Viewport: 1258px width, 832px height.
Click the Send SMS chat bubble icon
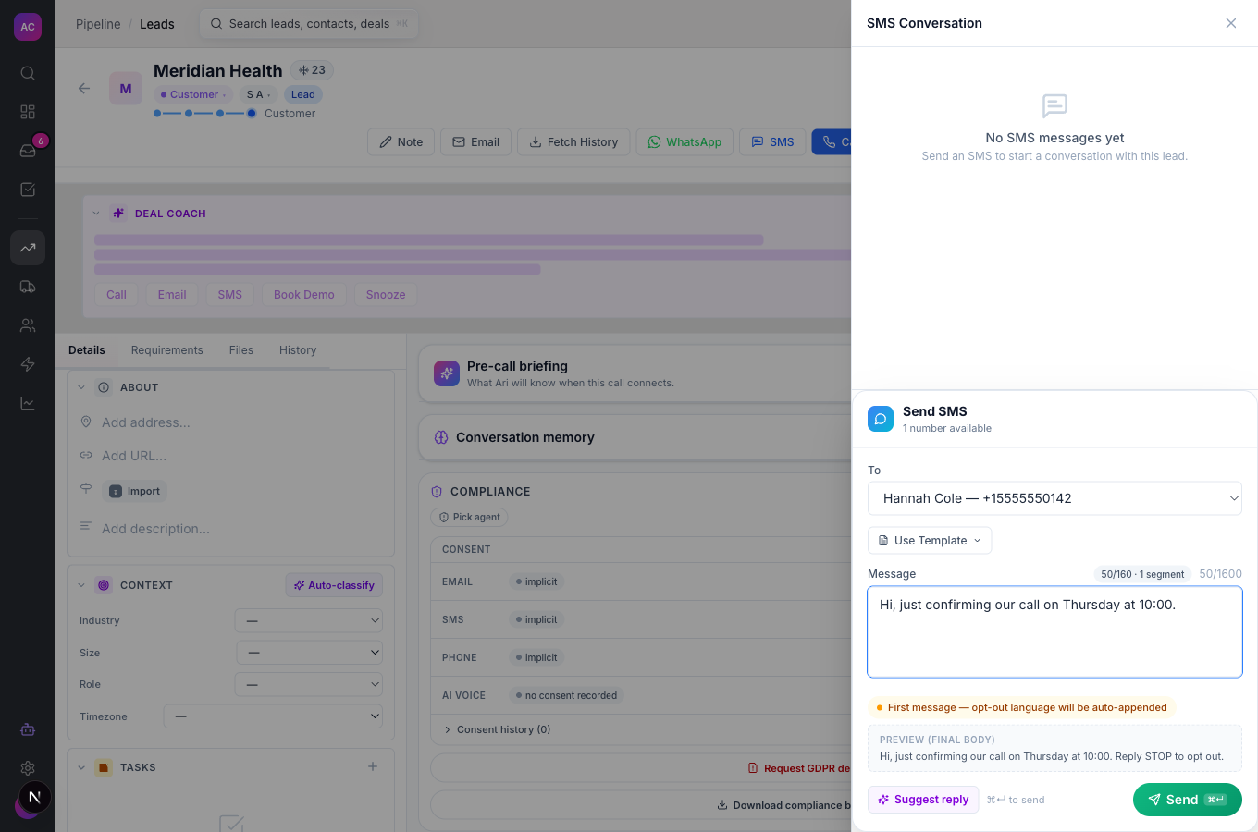881,419
